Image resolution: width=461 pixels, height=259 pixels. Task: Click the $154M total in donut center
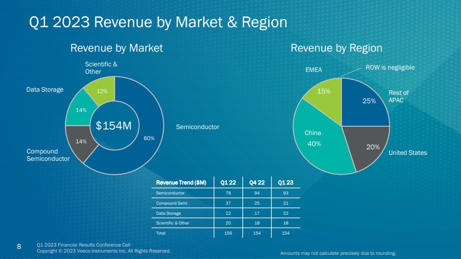(114, 125)
